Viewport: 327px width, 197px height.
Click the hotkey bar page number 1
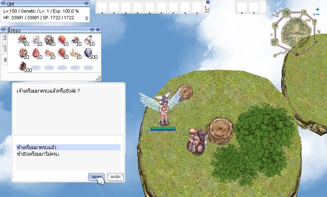(206, 8)
